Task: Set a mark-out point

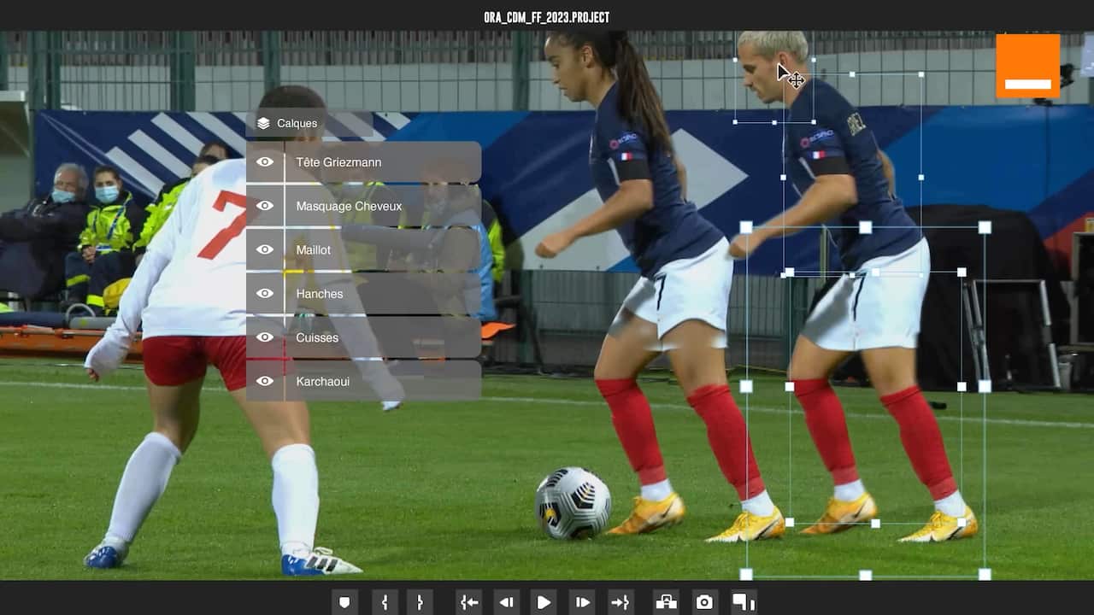Action: [419, 602]
